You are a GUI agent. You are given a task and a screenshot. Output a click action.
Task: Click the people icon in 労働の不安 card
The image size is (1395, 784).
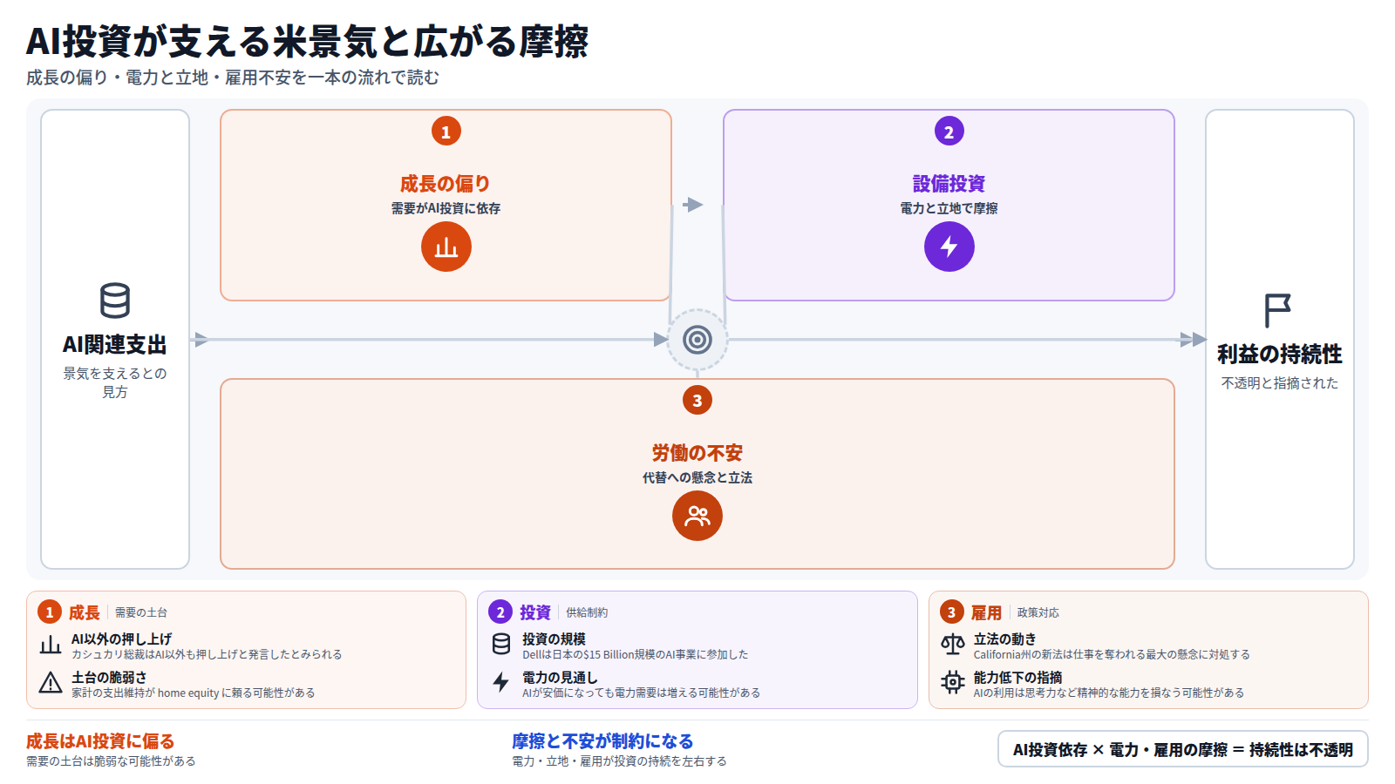point(697,516)
